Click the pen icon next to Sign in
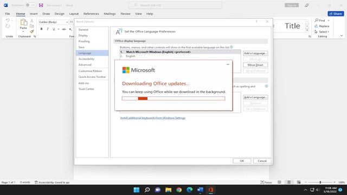The image size is (347, 195). click(x=306, y=5)
